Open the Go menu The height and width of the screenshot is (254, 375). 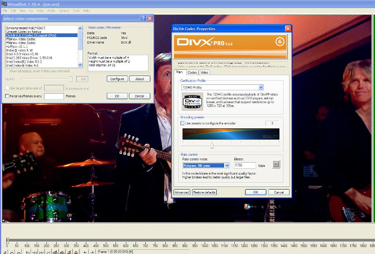31,11
